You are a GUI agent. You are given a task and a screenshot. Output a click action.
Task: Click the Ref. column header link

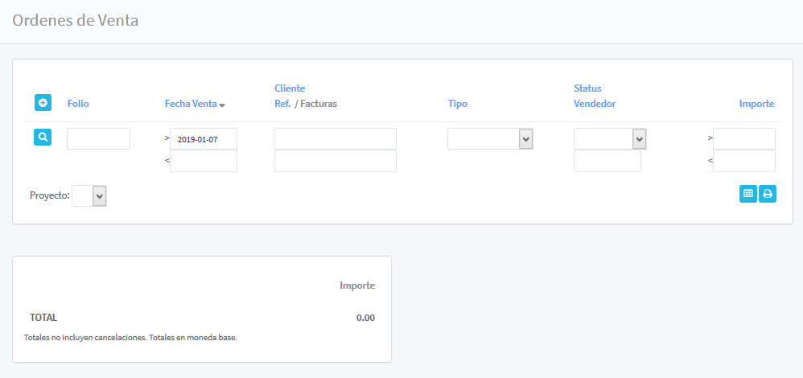[282, 104]
